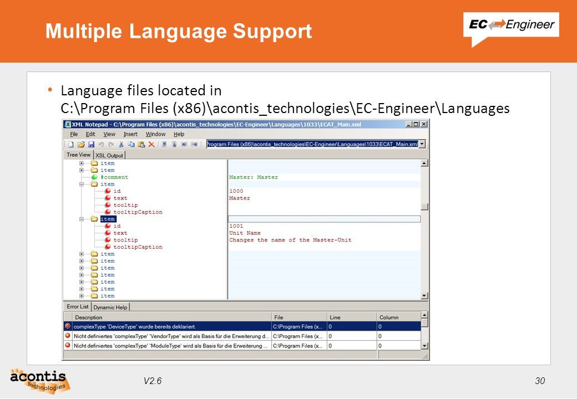Click the Undo arrow toolbar icon
The image size is (577, 399).
[x=101, y=145]
